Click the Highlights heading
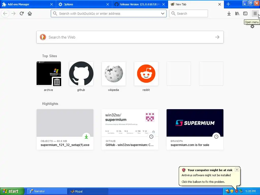Viewport: 260px width, 195px height. click(x=50, y=104)
